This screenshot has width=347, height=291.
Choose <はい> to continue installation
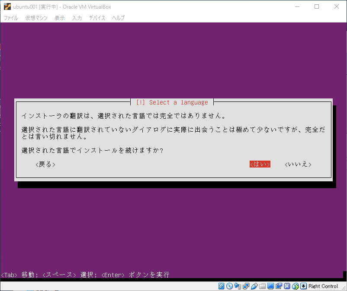pos(260,164)
